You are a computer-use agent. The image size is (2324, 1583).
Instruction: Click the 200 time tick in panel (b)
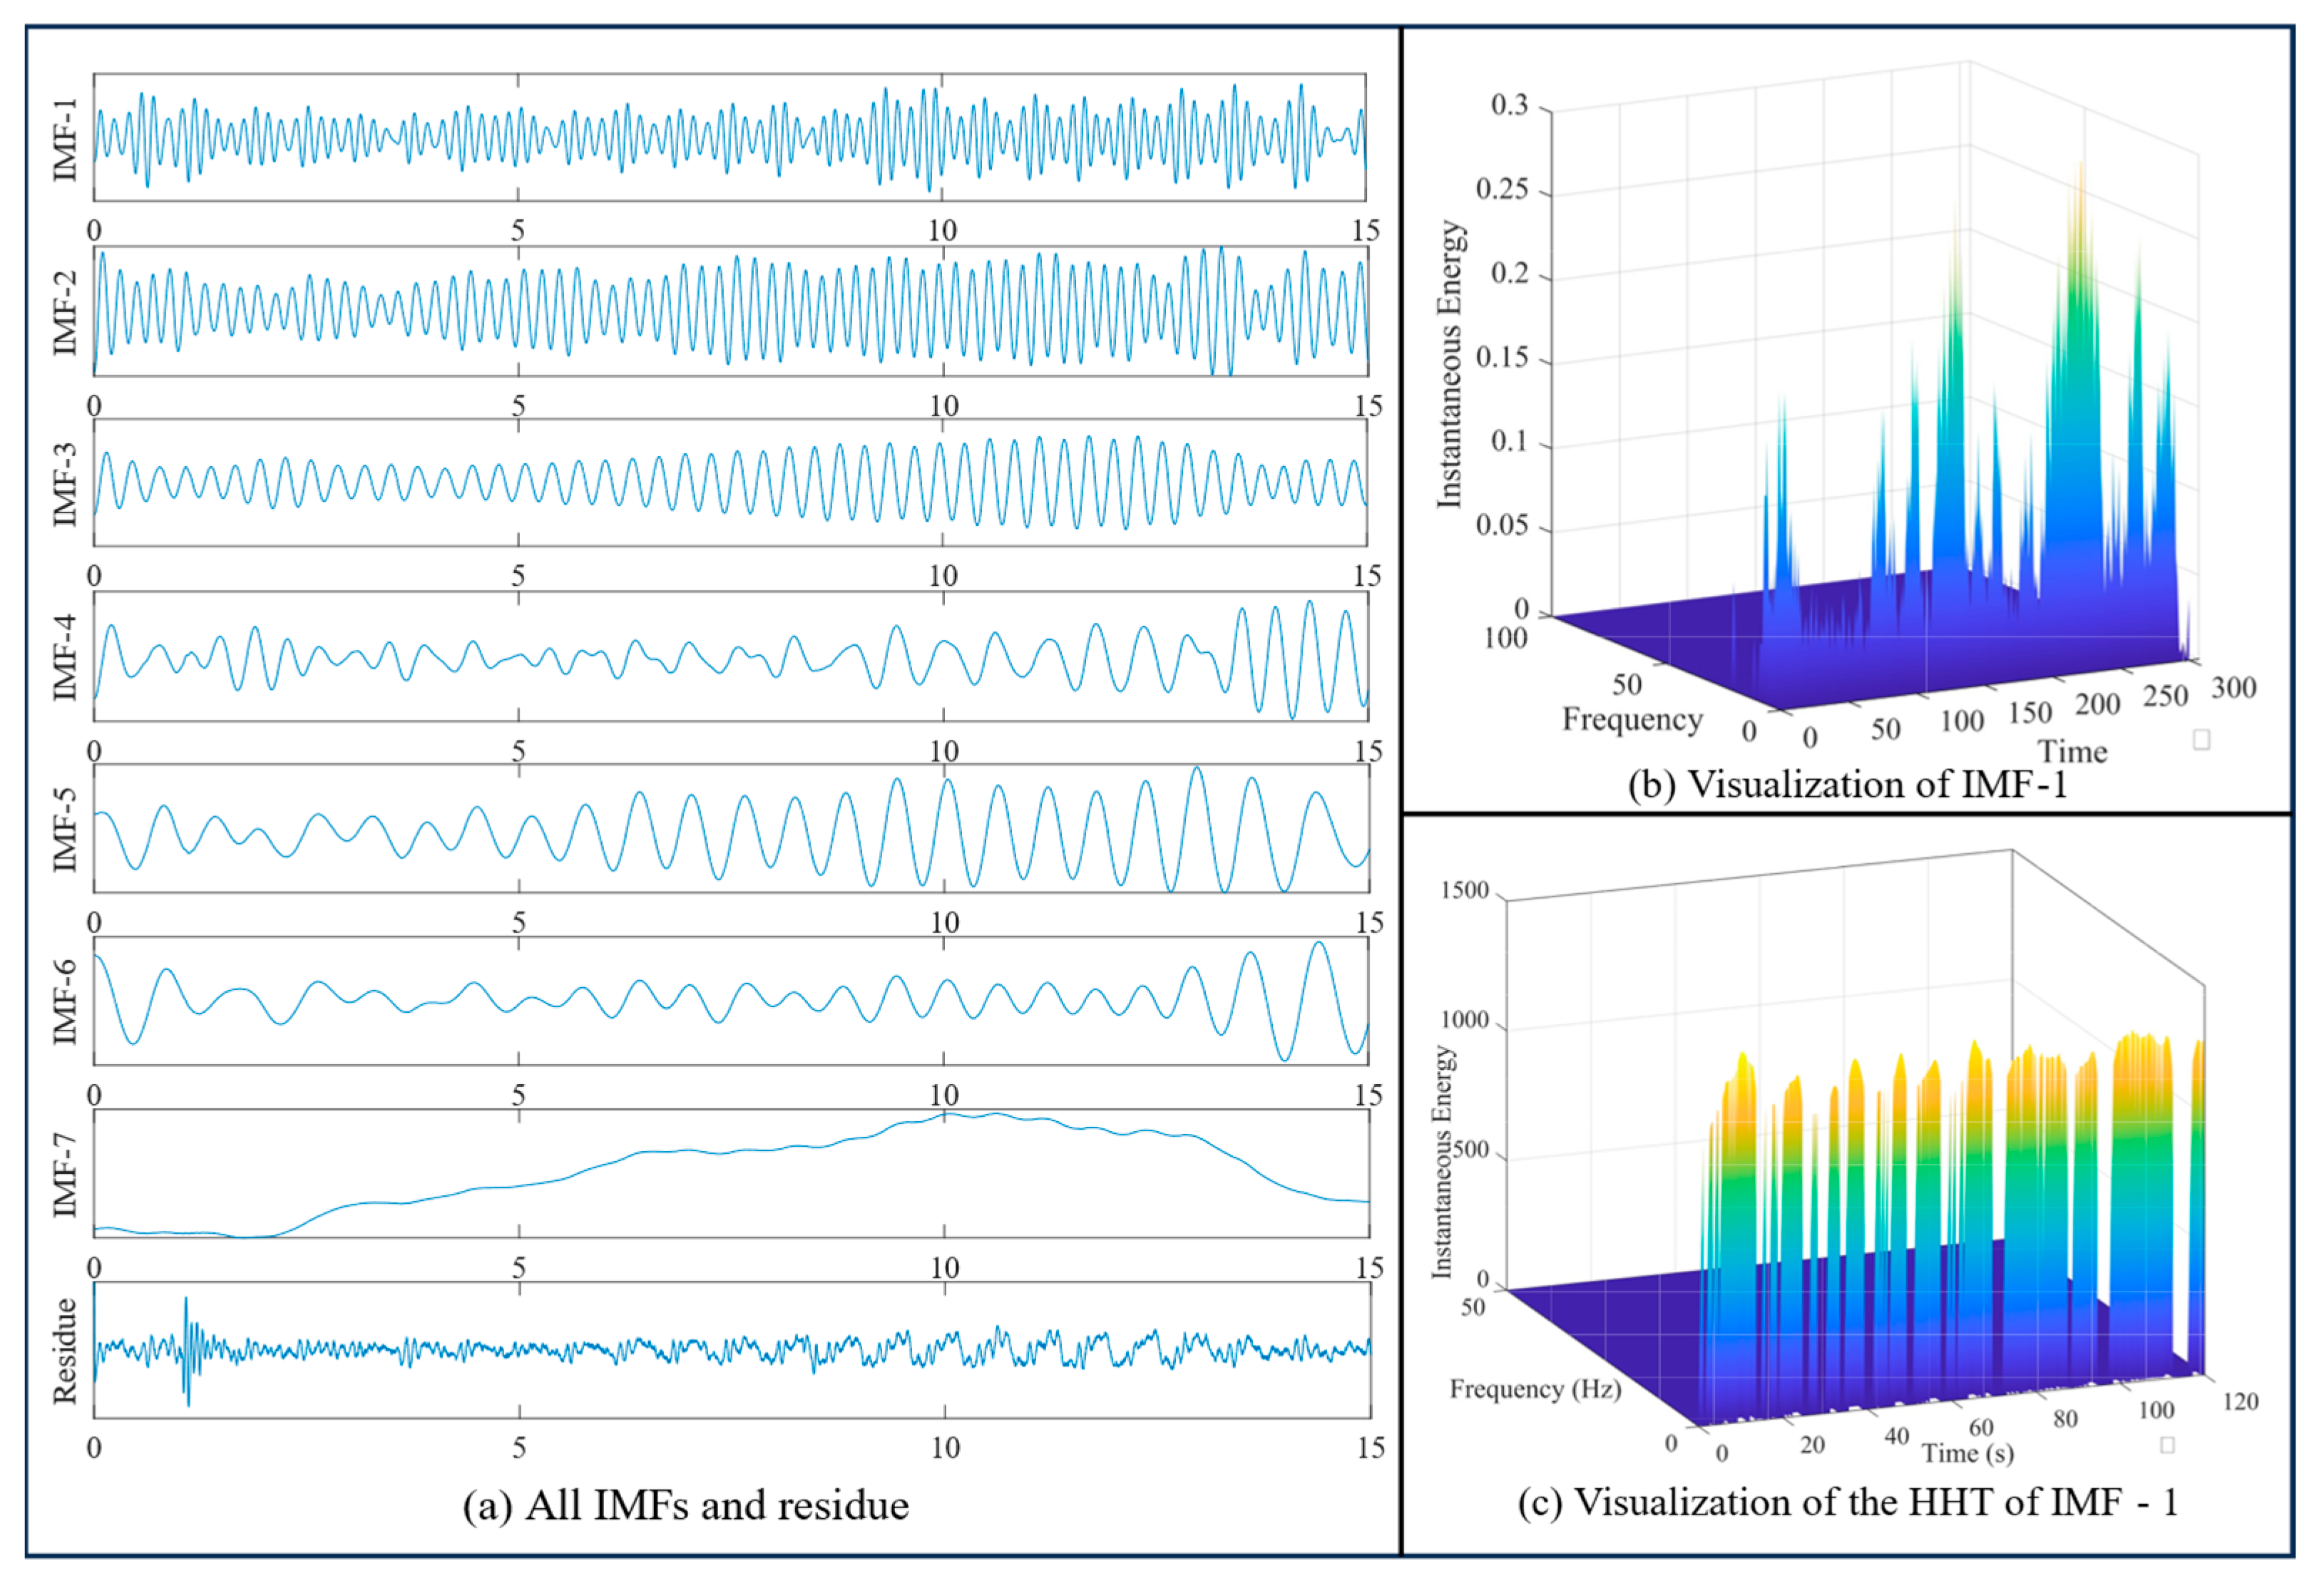2098,705
